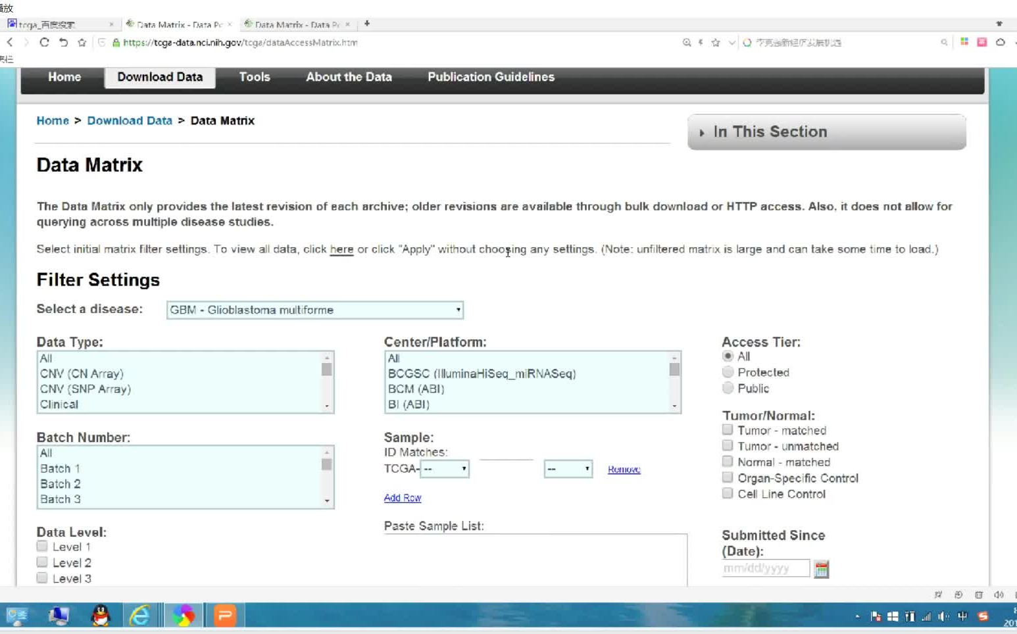Click the star bookmark icon beside refresh
Image resolution: width=1017 pixels, height=634 pixels.
pyautogui.click(x=82, y=42)
